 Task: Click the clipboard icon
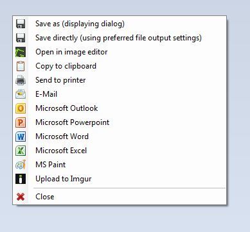click(x=21, y=66)
